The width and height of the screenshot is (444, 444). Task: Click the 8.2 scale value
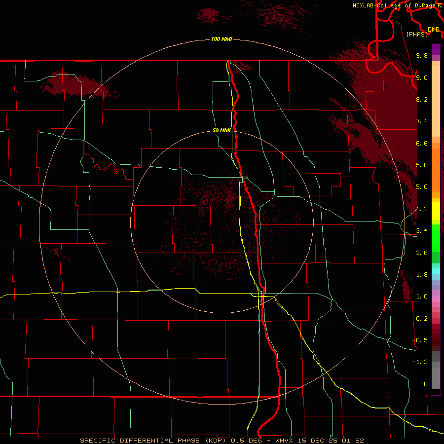(422, 99)
